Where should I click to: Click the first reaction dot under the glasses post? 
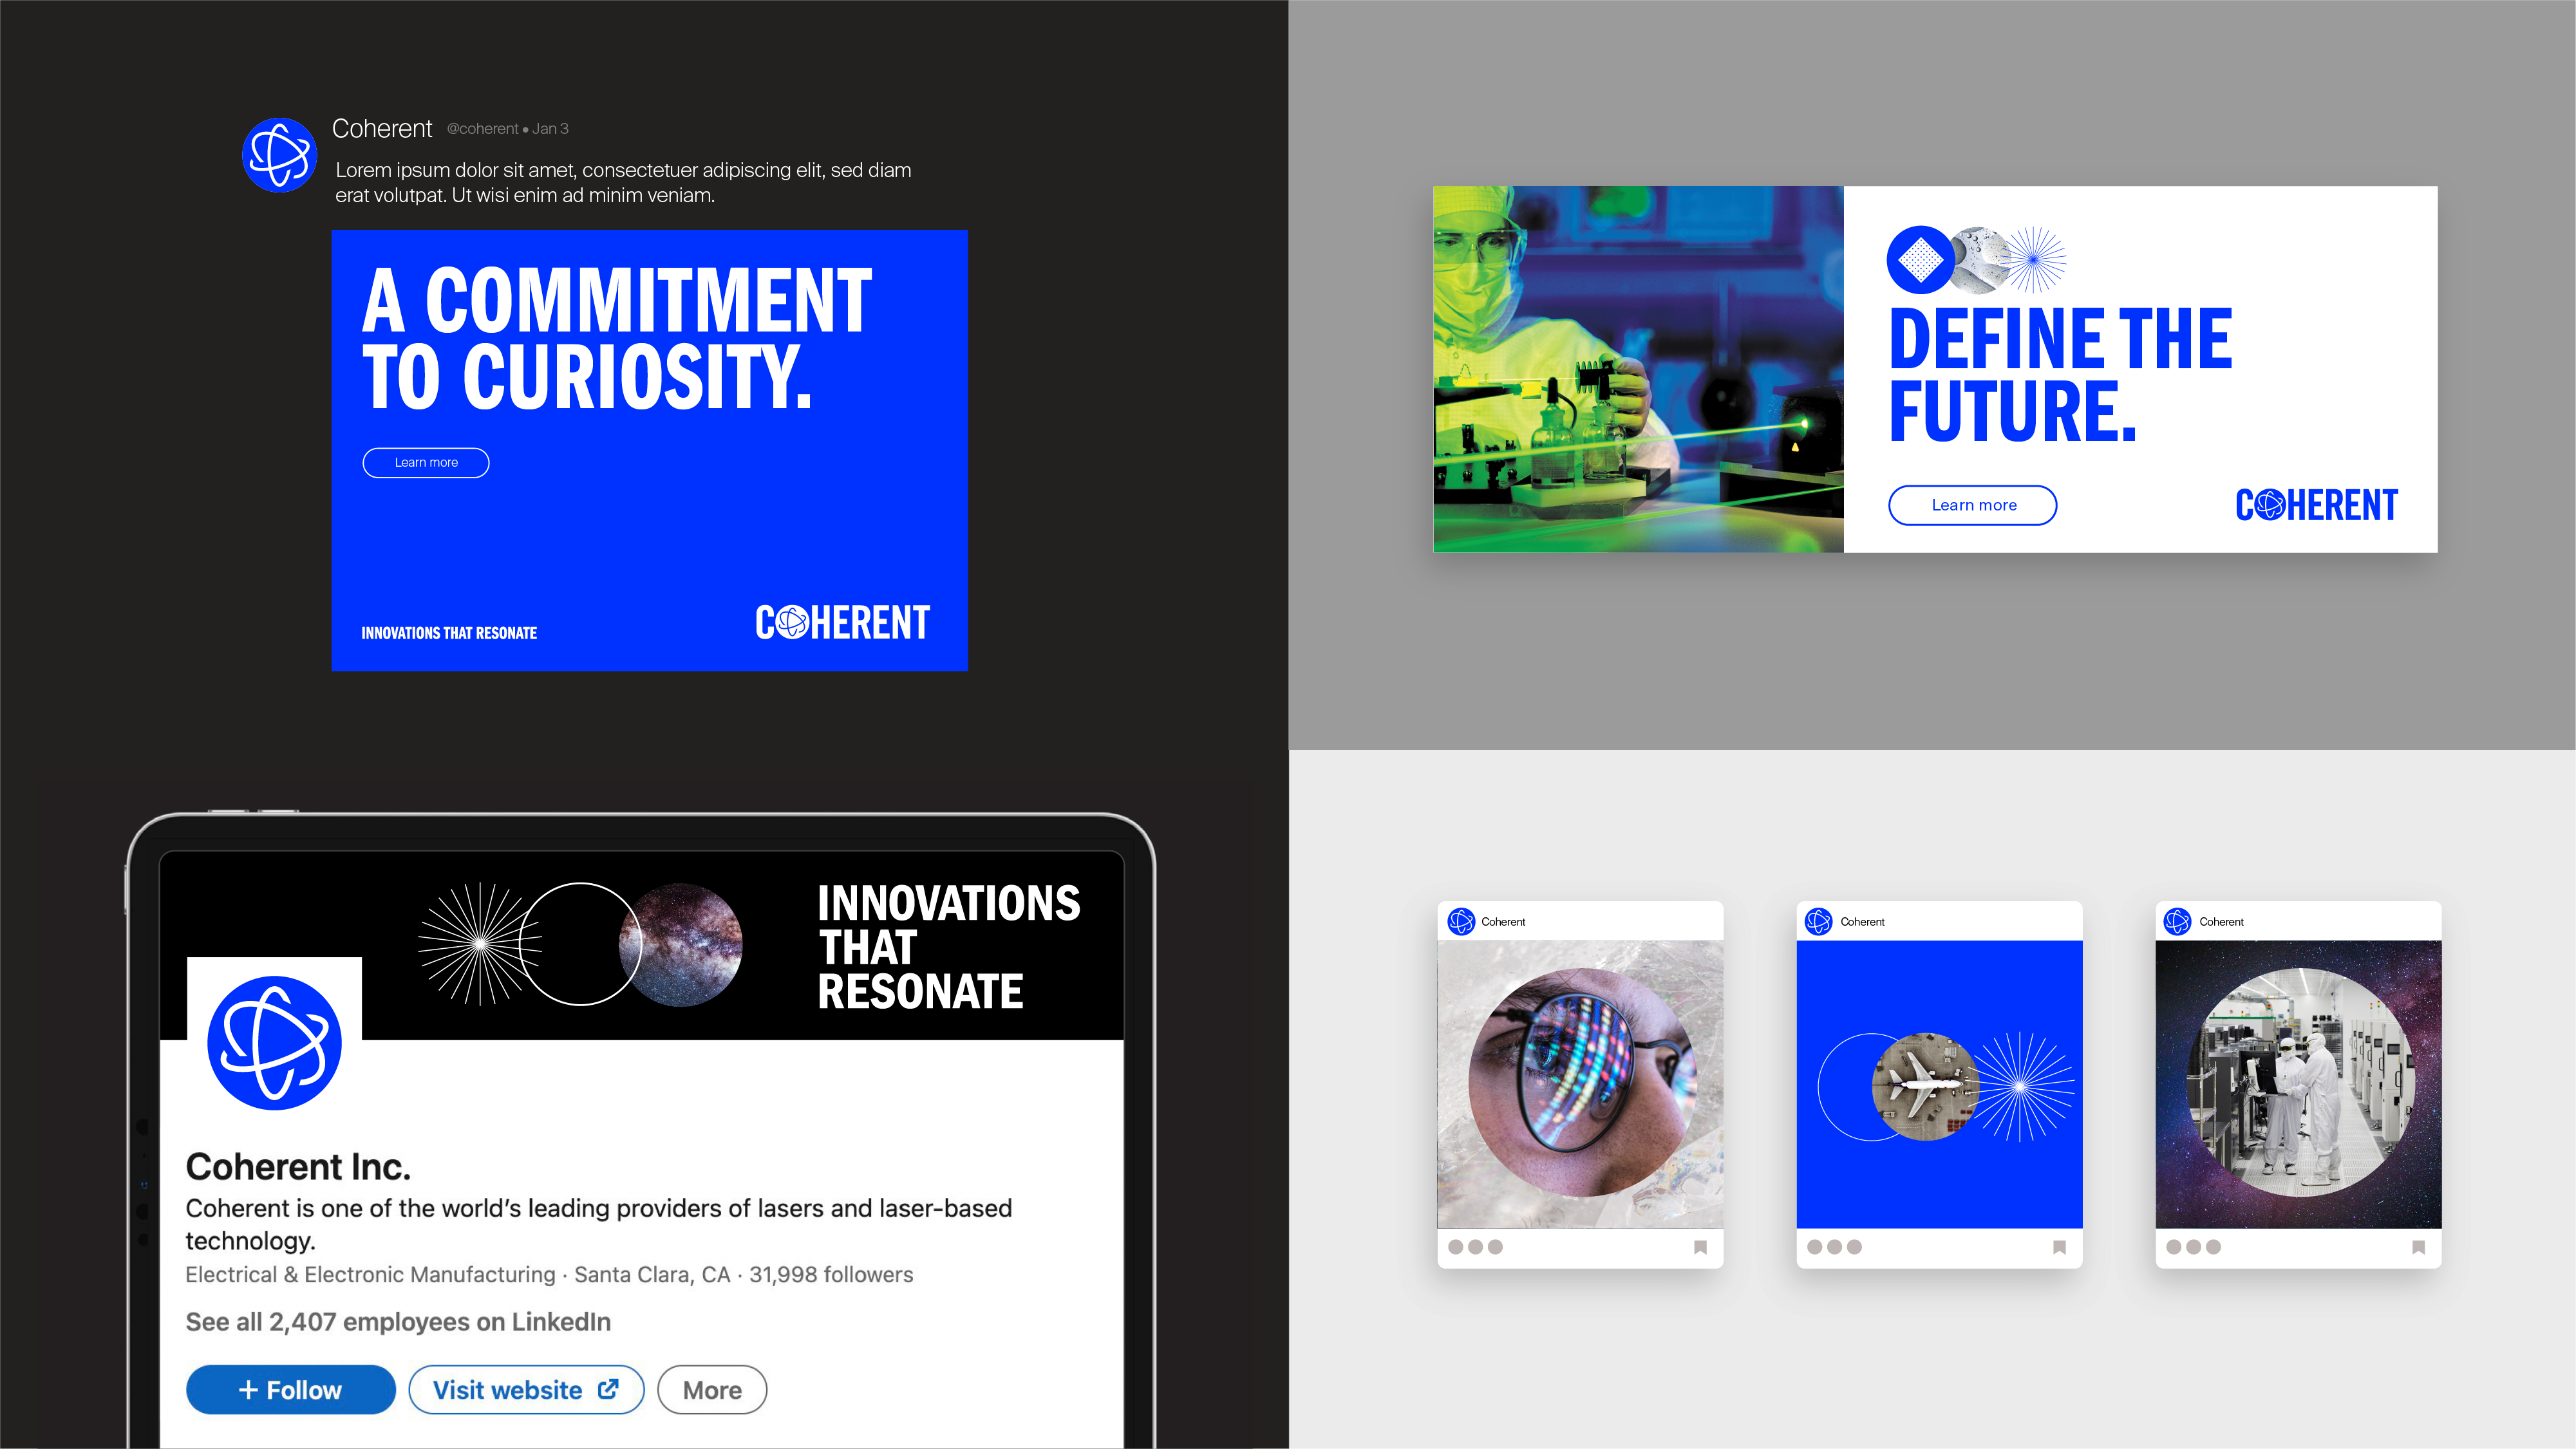[1456, 1247]
